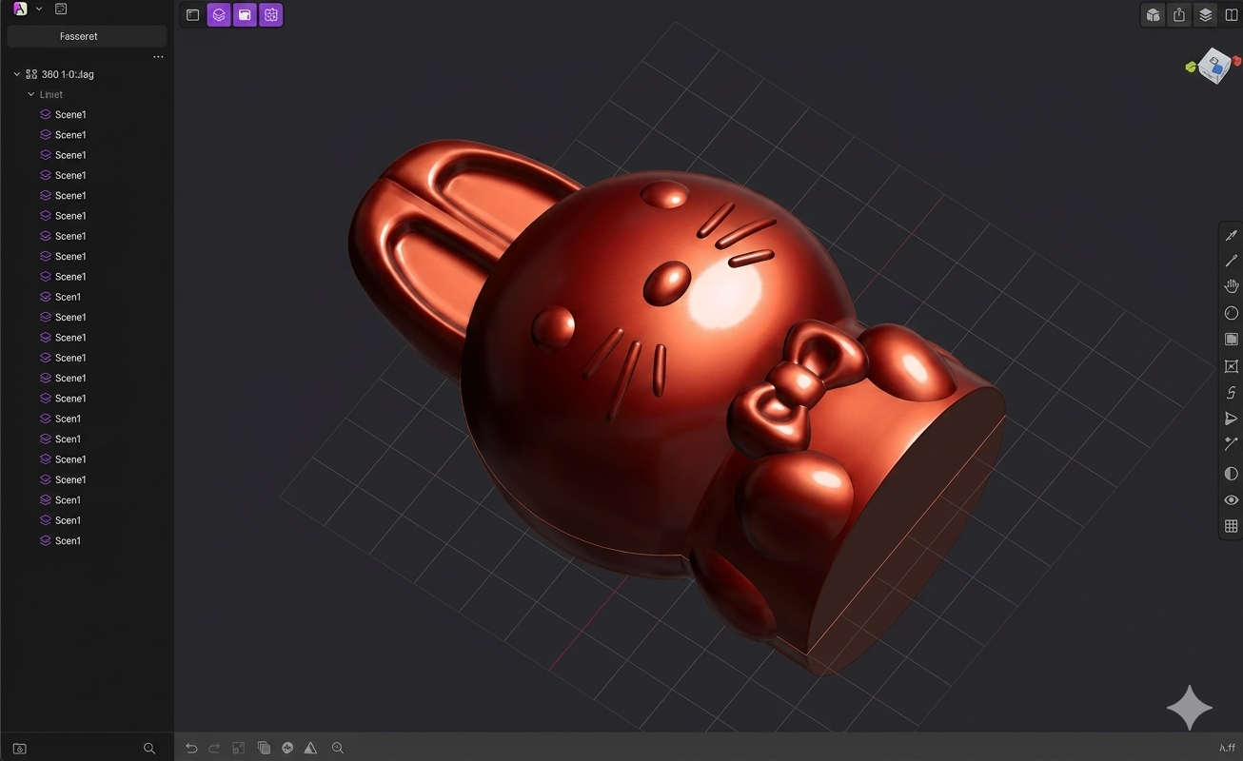Collapse the 360 1-0:.lag tree node

click(16, 74)
